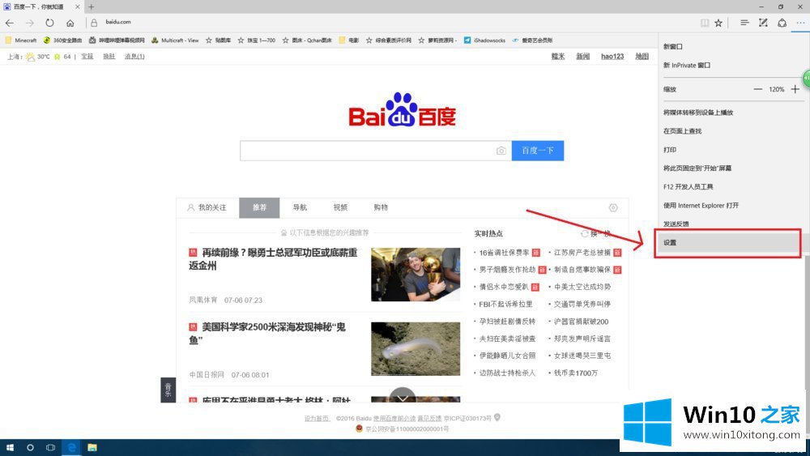Open the hao123 link at top
The height and width of the screenshot is (456, 810).
(612, 56)
